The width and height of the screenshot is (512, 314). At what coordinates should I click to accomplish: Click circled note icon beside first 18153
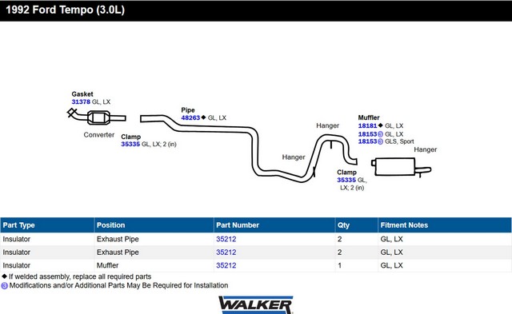380,134
